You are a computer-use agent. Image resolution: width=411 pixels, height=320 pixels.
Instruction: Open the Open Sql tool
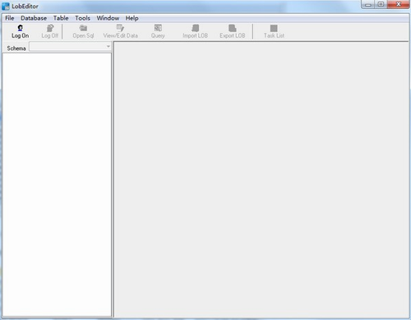tap(83, 31)
